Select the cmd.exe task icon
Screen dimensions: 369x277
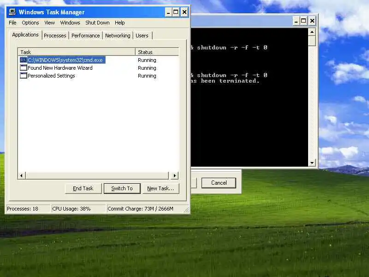24,60
